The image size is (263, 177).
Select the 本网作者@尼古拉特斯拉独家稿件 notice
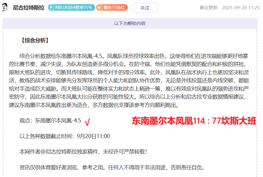pos(83,152)
